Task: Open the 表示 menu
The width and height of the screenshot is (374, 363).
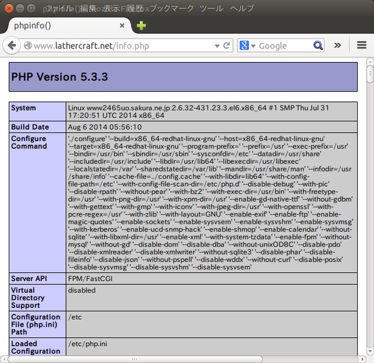Action: pyautogui.click(x=112, y=8)
